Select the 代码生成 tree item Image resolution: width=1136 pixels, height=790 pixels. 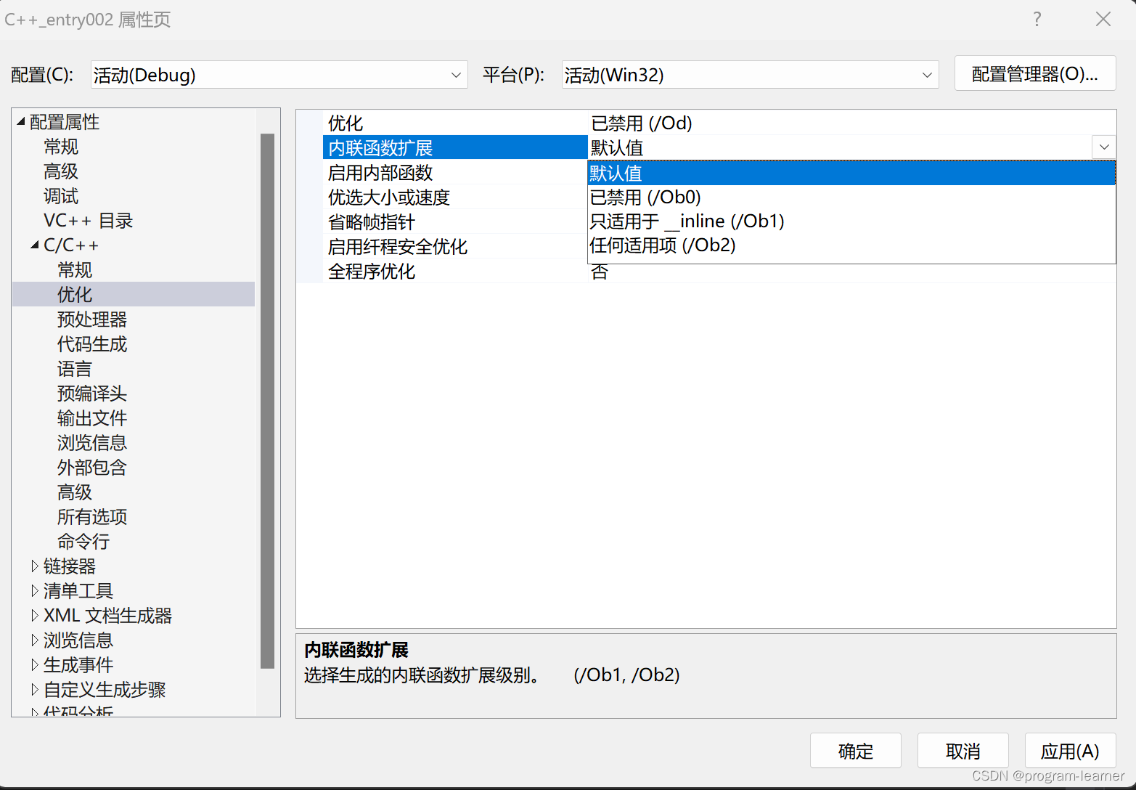coord(92,344)
